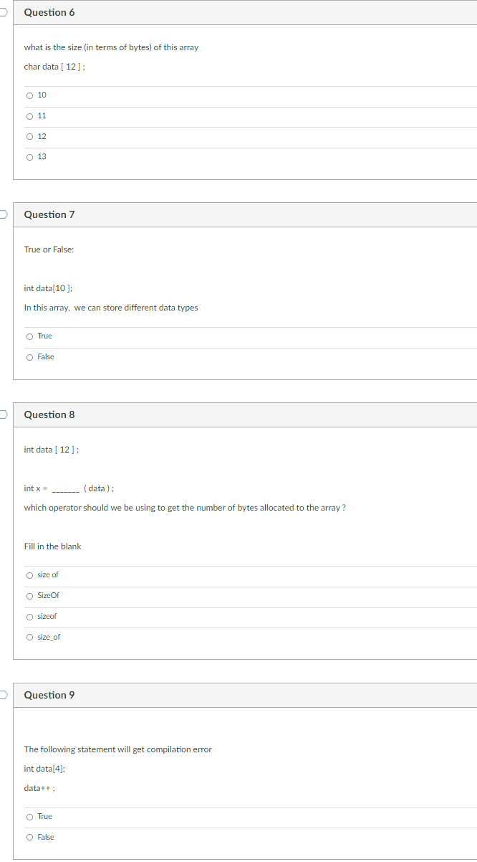The width and height of the screenshot is (477, 862).
Task: Choose False for Question 7
Action: [x=29, y=356]
